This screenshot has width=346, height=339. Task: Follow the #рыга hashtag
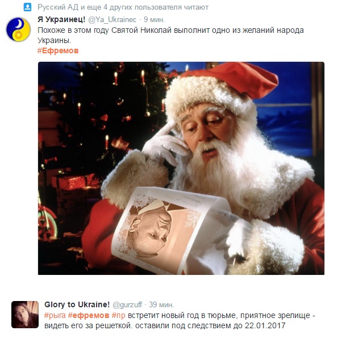coord(55,315)
